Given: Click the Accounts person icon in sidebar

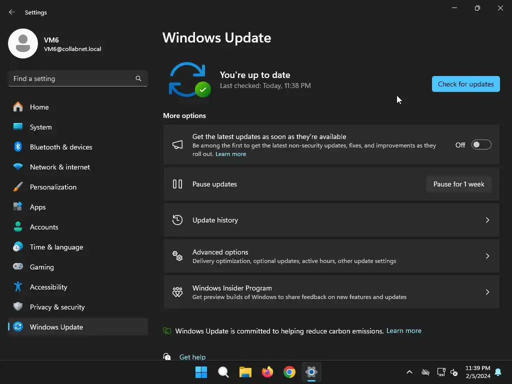Looking at the screenshot, I should [18, 226].
